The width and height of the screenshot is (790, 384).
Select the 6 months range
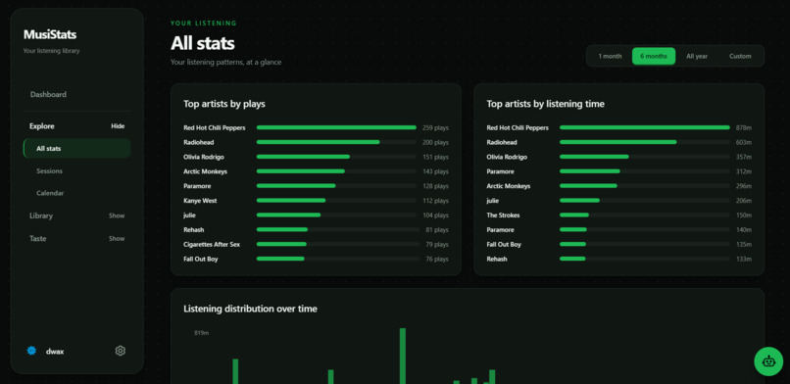654,57
